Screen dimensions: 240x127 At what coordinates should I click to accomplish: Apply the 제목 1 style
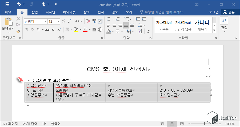click(202, 25)
